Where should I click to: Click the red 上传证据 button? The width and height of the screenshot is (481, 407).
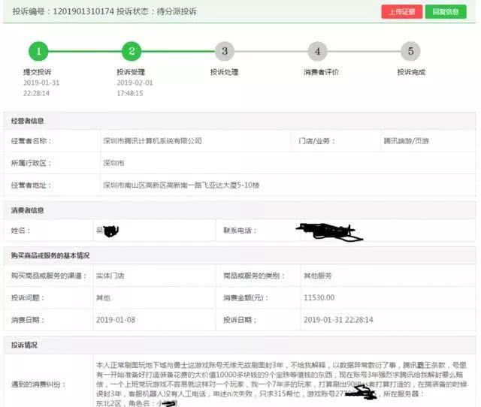click(x=402, y=12)
